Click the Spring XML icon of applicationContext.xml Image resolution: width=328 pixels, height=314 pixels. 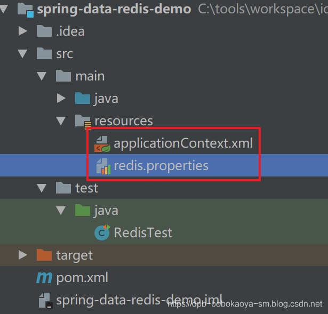click(x=102, y=144)
